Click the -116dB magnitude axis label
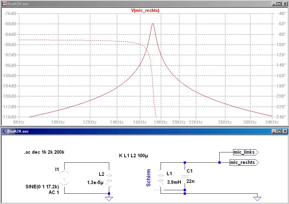Viewport: 289px width, 204px height. (x=9, y=117)
